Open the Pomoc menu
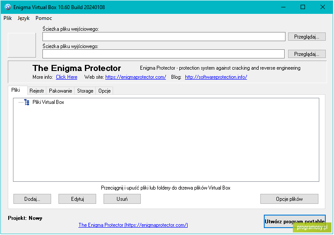The width and height of the screenshot is (334, 235). coord(44,18)
